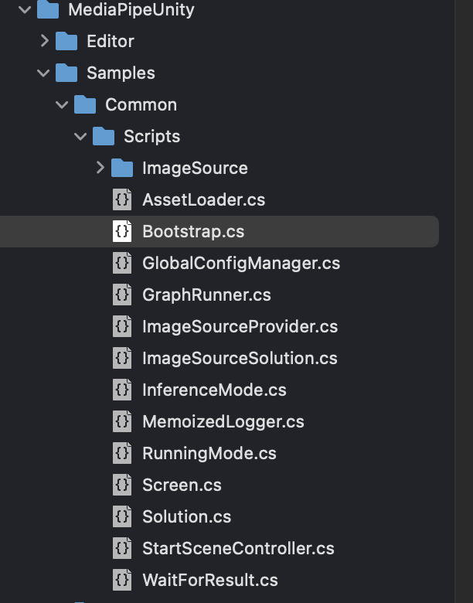The width and height of the screenshot is (473, 603).
Task: Click the Editor folder icon
Action: tap(66, 41)
